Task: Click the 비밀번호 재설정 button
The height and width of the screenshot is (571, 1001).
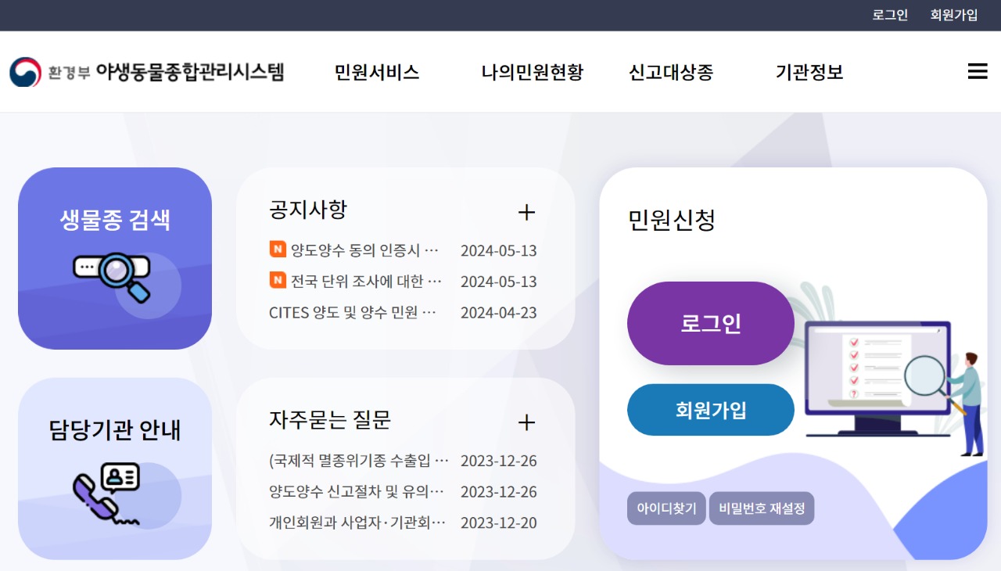Action: click(762, 508)
